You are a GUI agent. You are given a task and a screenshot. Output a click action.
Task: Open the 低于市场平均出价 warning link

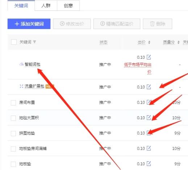(x=138, y=68)
